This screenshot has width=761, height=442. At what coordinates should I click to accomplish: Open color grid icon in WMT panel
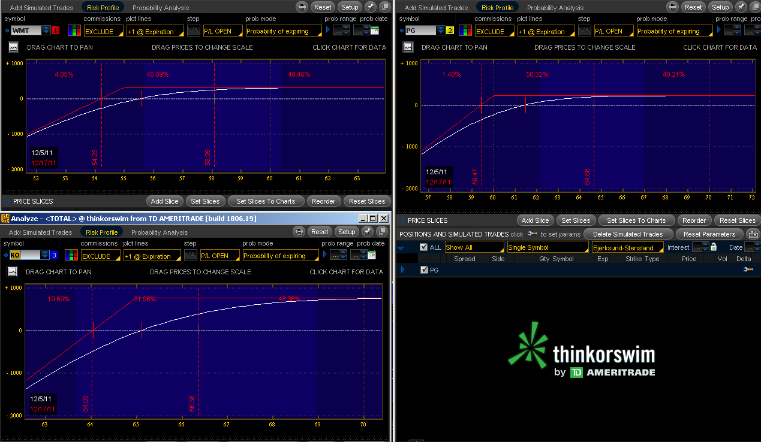74,31
